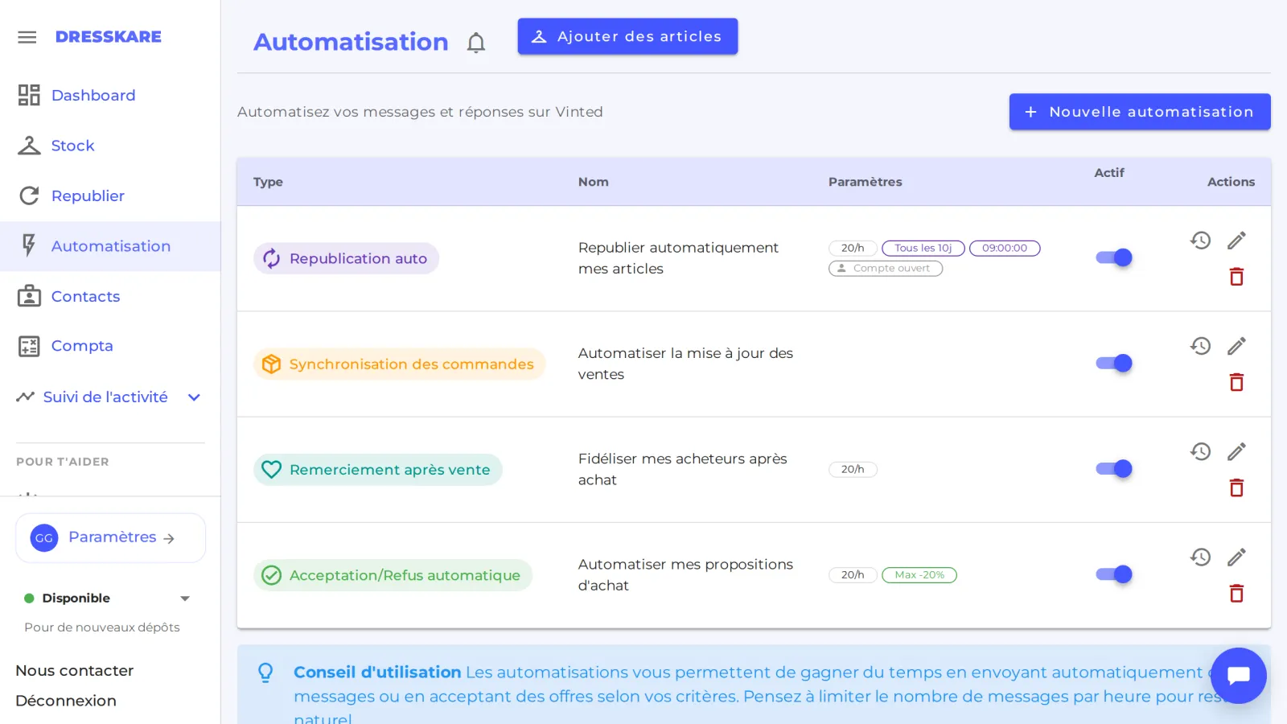Click the DRESSKARE logo

coord(109,37)
